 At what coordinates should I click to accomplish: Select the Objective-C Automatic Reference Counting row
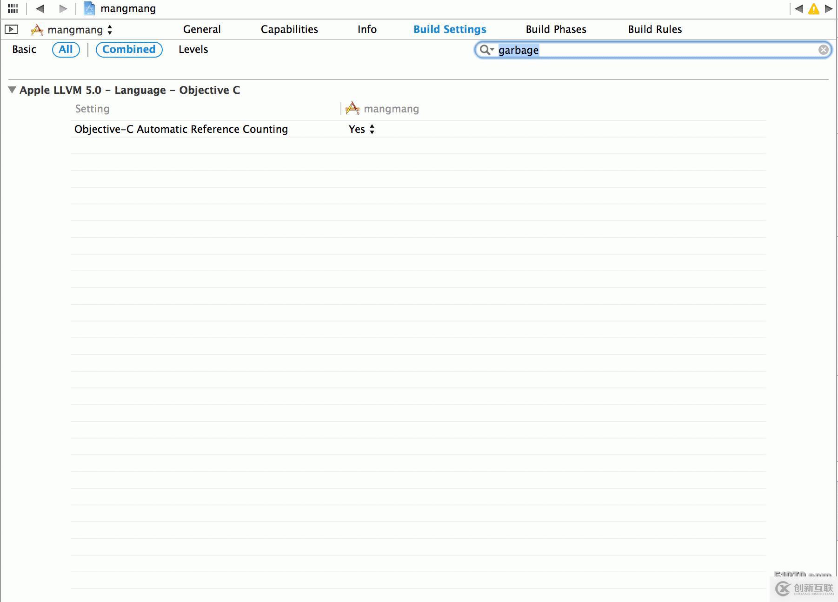(418, 129)
